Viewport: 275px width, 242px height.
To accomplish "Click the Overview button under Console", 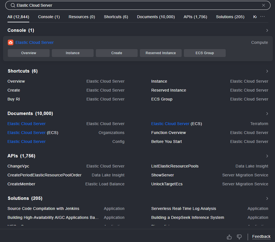I will pyautogui.click(x=29, y=53).
